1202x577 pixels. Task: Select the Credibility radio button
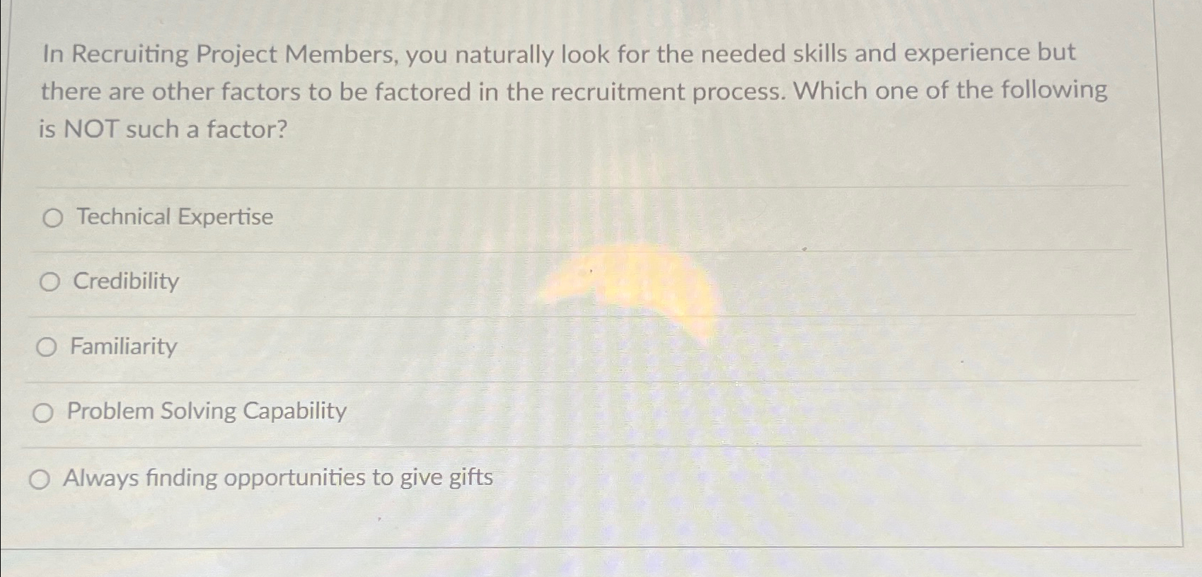[x=49, y=282]
